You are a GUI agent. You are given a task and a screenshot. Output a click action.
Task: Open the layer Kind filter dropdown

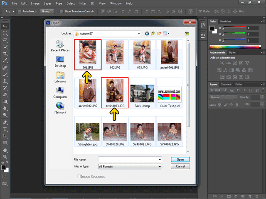(218, 90)
